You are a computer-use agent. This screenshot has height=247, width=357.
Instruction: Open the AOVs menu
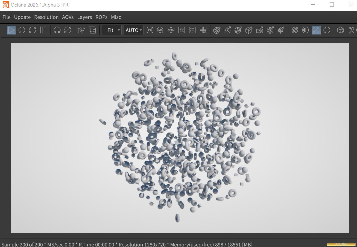tap(68, 17)
